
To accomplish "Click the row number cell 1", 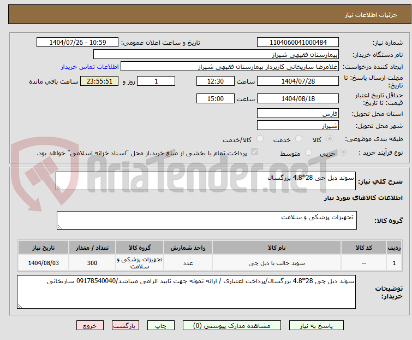I will point(394,263).
